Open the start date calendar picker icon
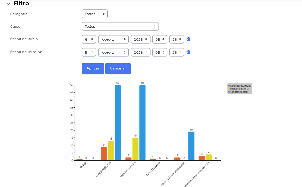 [x=188, y=39]
